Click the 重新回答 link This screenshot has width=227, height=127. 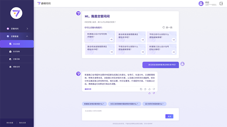click(x=88, y=89)
